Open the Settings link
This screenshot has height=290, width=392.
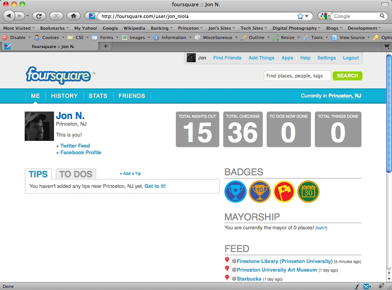pos(327,58)
